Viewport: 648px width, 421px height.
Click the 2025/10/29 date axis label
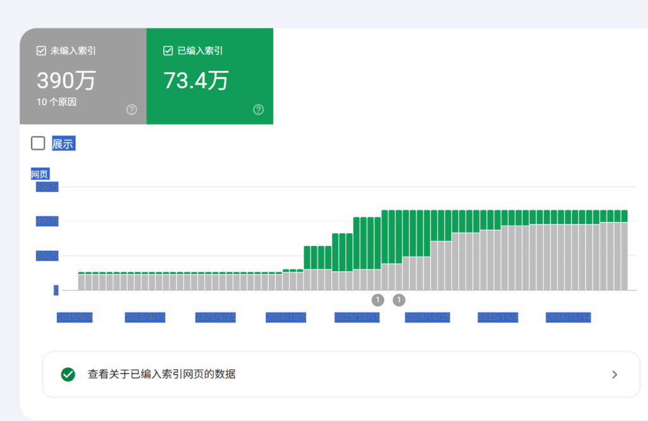click(427, 317)
